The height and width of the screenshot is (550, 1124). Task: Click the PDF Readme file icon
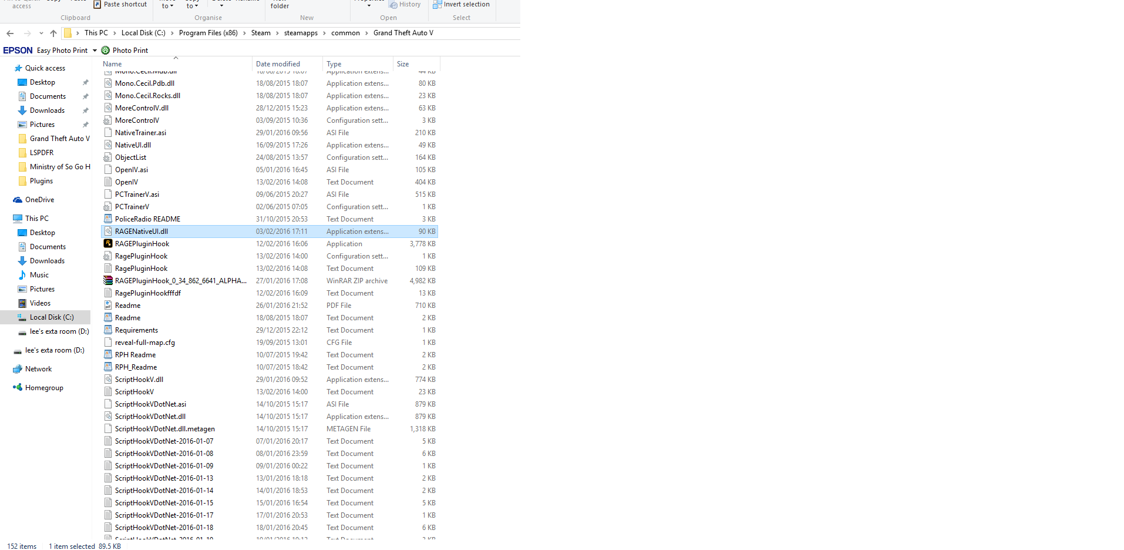tap(108, 305)
